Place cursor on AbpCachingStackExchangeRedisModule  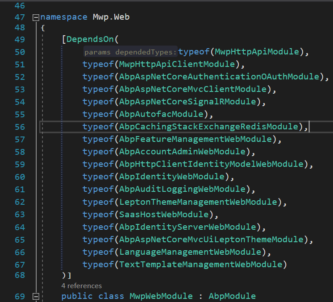[x=208, y=127]
